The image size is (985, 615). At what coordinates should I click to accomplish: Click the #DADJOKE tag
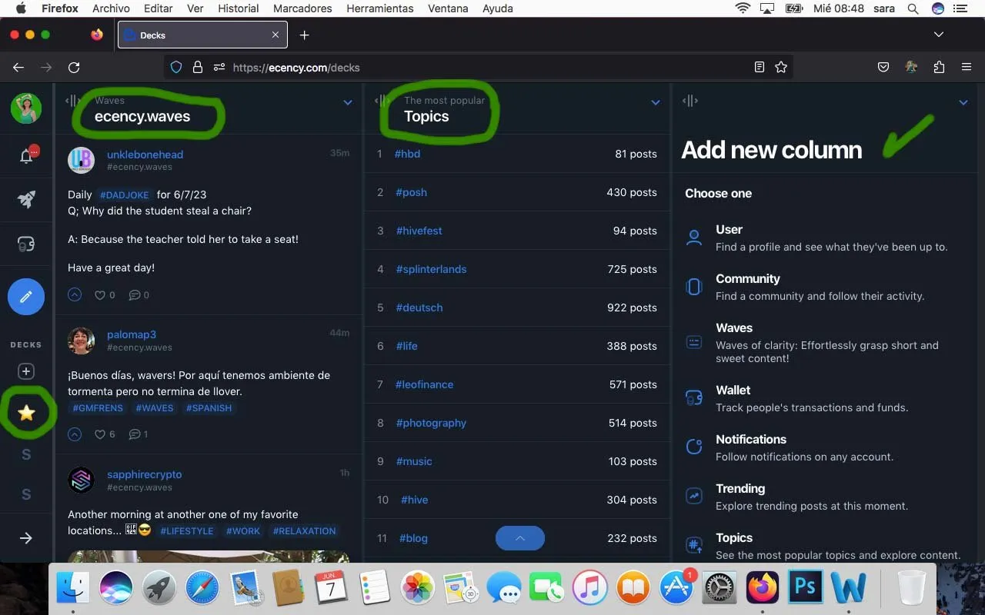tap(125, 195)
